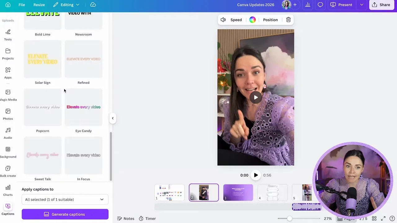Open the Speed option
Screen dimensions: 397x223
236,20
